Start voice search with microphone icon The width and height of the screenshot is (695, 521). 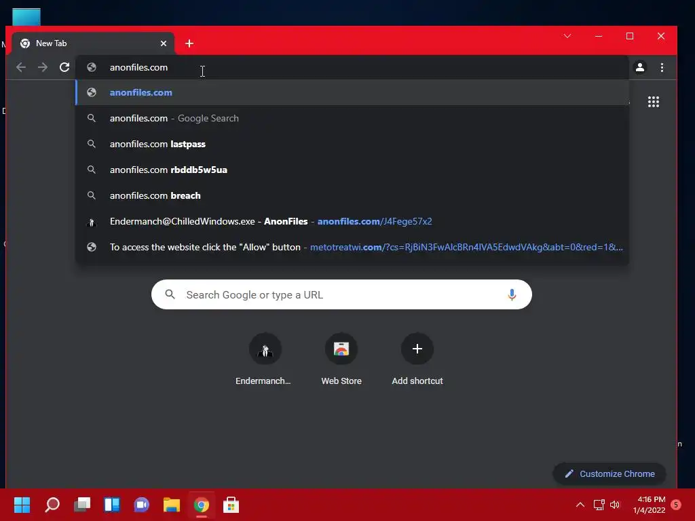tap(512, 294)
